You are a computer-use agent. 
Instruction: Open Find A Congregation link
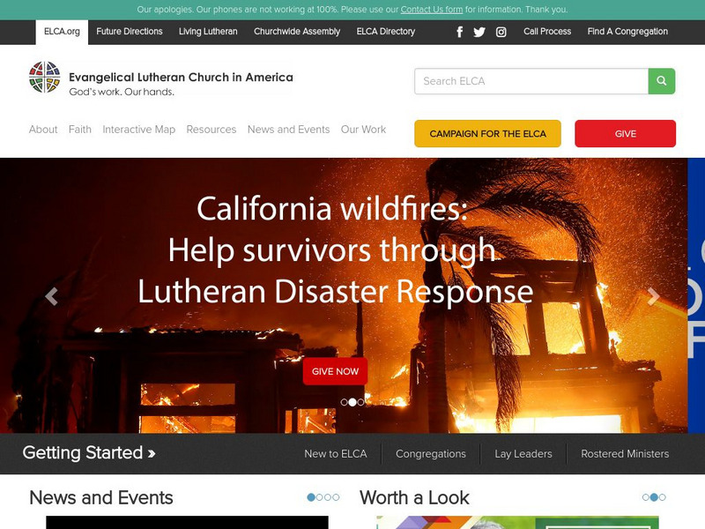(x=627, y=32)
